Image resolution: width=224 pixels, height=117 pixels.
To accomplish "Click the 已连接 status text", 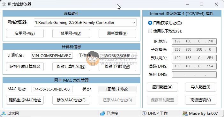I will [x=112, y=113].
